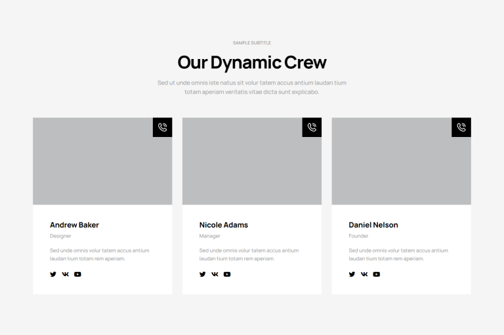This screenshot has width=504, height=335.
Task: Click phone icon on Nicole Adams' card
Action: point(312,127)
